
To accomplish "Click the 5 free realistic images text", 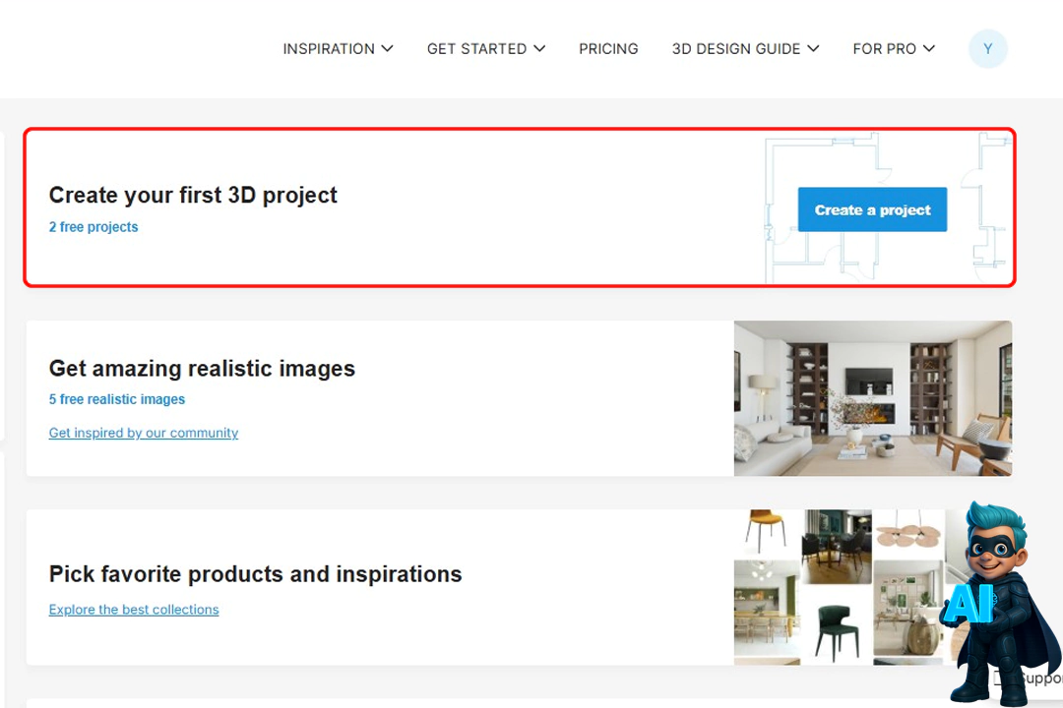I will click(117, 399).
